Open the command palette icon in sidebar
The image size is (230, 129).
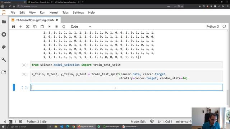(4, 47)
